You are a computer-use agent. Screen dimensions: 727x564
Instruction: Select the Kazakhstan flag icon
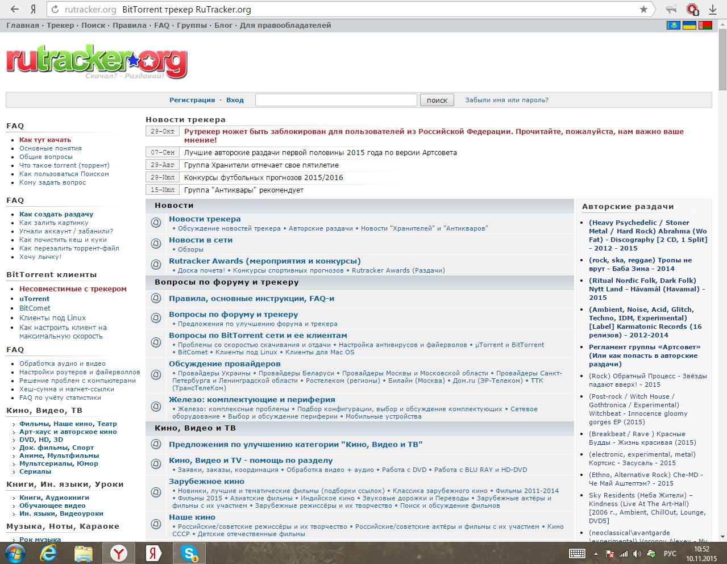(674, 26)
